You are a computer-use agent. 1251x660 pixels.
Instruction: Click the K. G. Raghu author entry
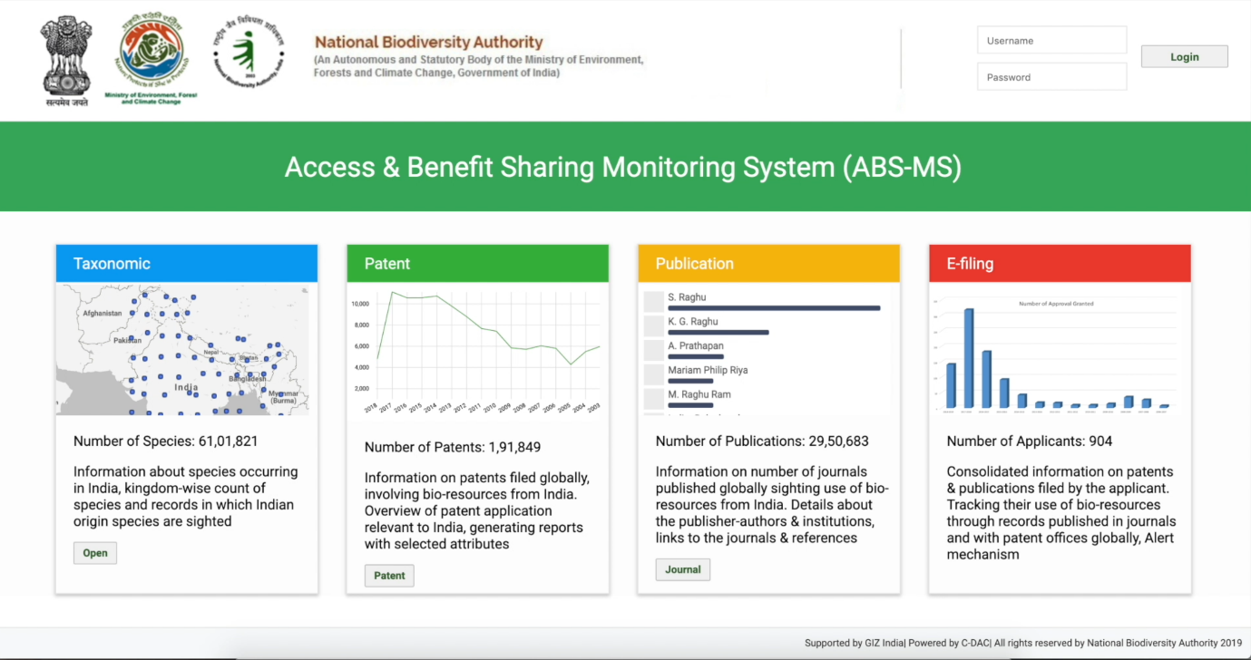tap(693, 322)
